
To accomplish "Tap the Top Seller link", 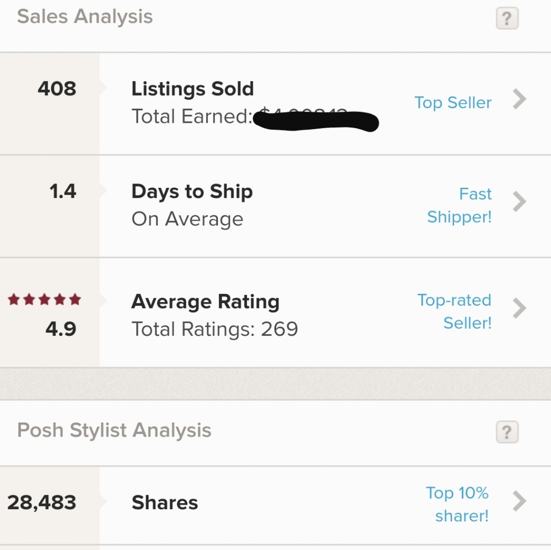I will click(452, 103).
